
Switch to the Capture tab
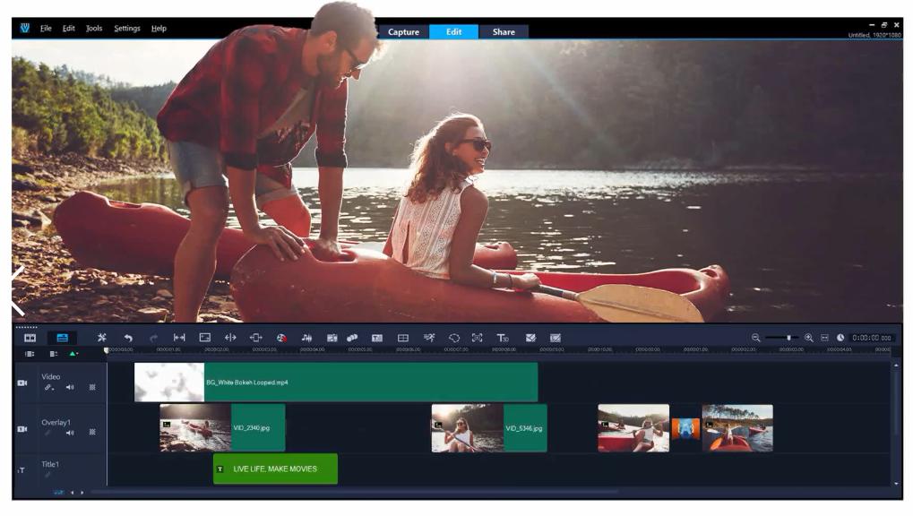(403, 32)
